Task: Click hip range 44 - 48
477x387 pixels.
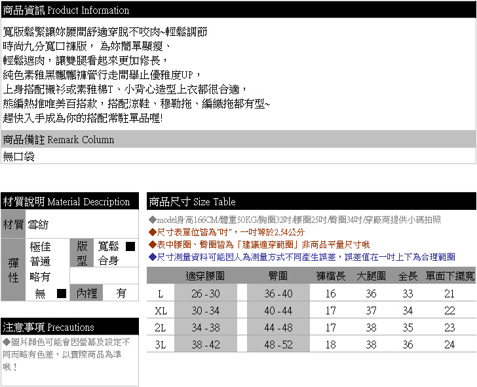Action: [x=278, y=328]
